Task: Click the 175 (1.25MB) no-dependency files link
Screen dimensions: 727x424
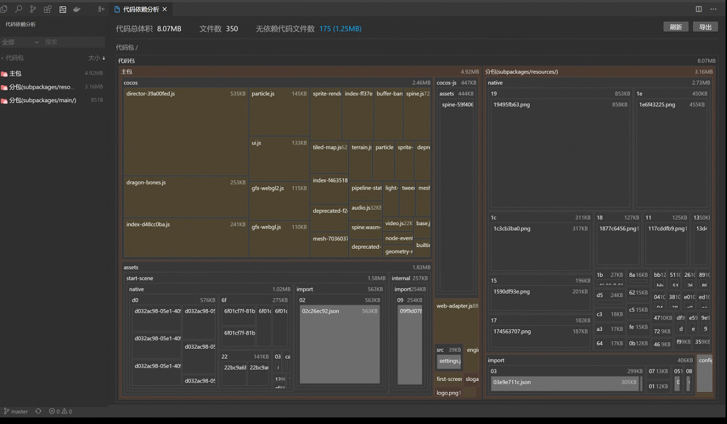Action: tap(340, 29)
